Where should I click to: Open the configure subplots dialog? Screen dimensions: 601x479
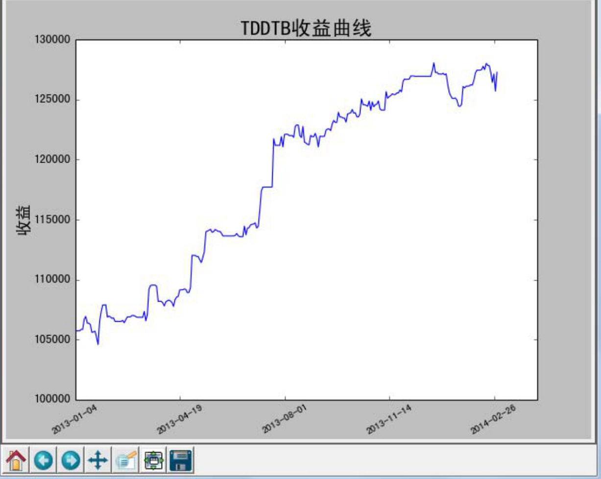pyautogui.click(x=153, y=460)
